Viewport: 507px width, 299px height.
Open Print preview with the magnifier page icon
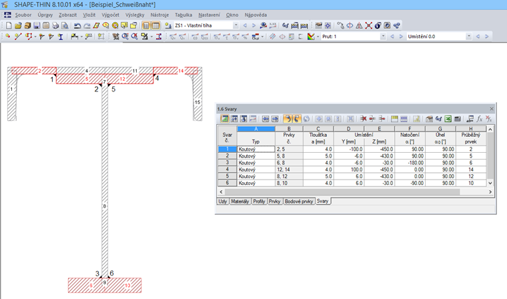click(65, 25)
